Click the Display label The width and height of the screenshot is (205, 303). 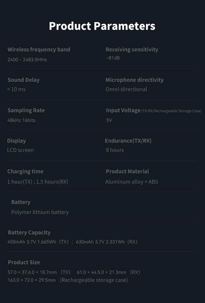pos(16,141)
